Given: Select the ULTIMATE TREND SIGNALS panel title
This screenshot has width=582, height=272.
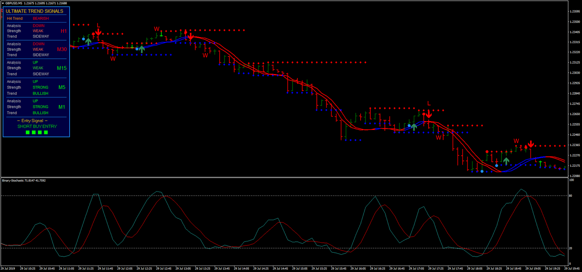Looking at the screenshot, I should (34, 11).
